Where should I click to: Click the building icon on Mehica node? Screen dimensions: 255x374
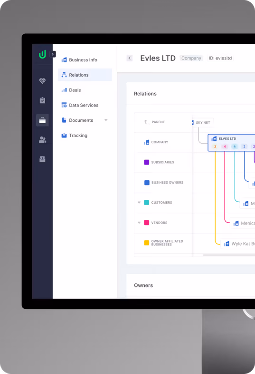(x=236, y=223)
